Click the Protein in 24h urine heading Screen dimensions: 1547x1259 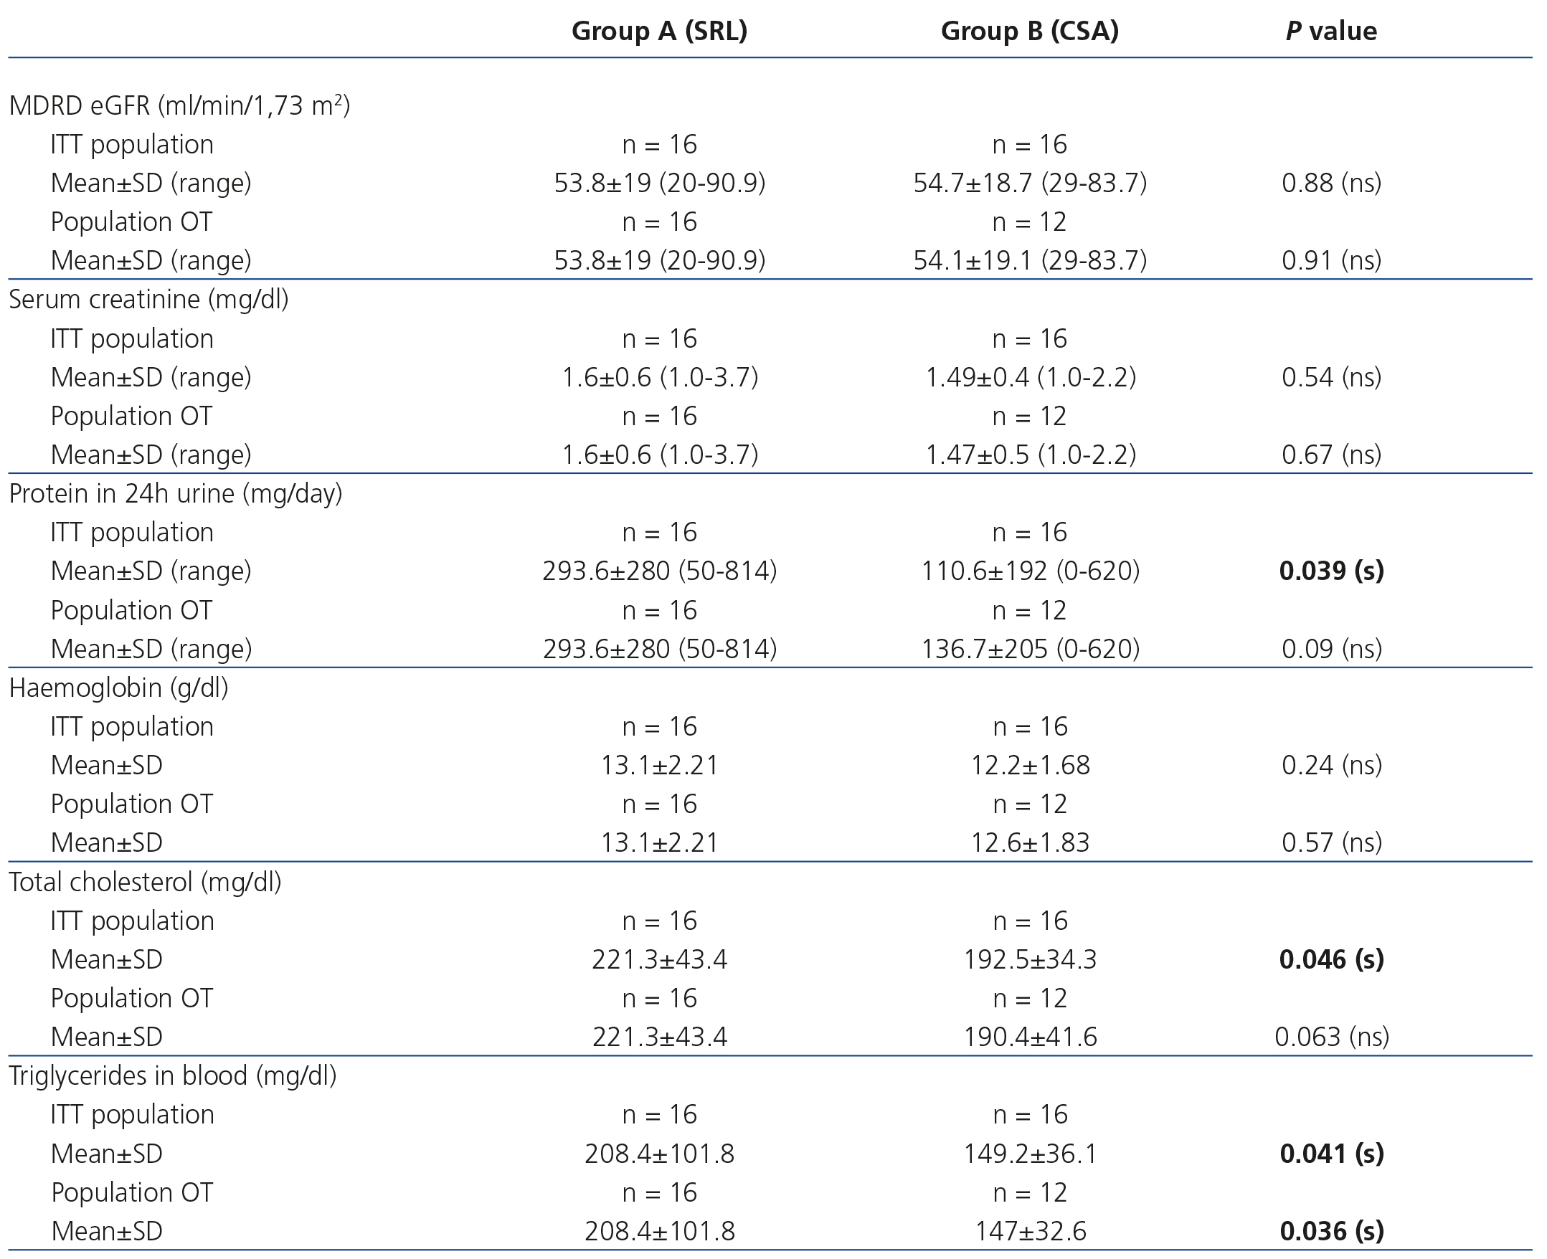coord(176,494)
